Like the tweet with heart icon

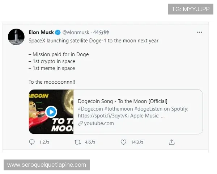pyautogui.click(x=124, y=142)
